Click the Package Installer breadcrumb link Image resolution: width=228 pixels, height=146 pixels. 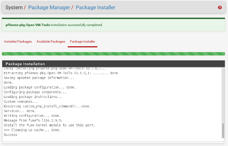[96, 7]
